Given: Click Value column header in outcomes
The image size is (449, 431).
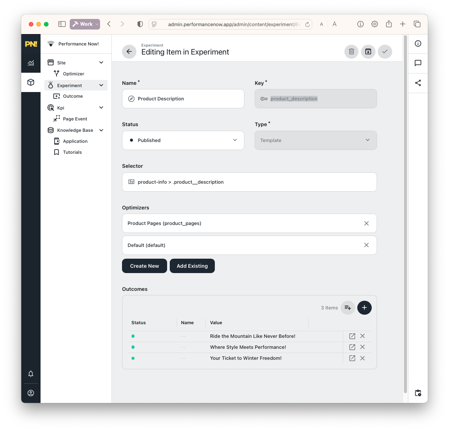Looking at the screenshot, I should pos(216,323).
